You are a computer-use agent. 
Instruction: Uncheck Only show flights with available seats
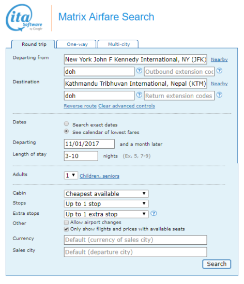(x=66, y=229)
